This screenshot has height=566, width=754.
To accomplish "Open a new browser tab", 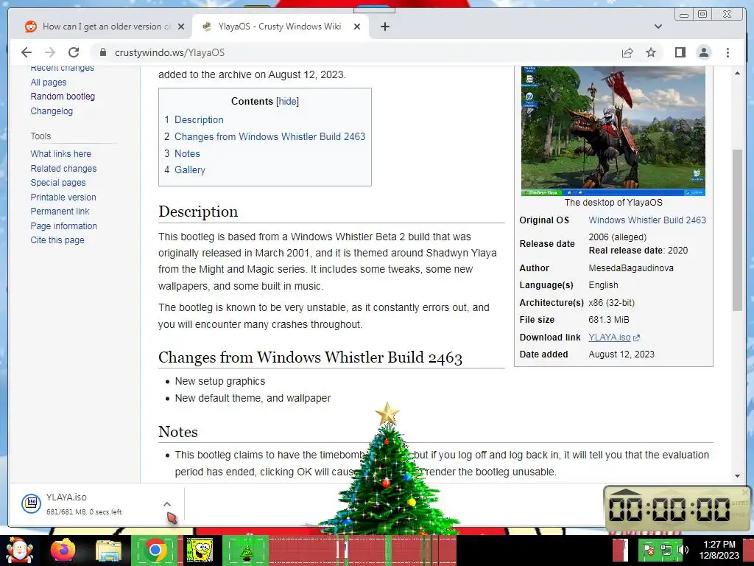I will pyautogui.click(x=384, y=27).
